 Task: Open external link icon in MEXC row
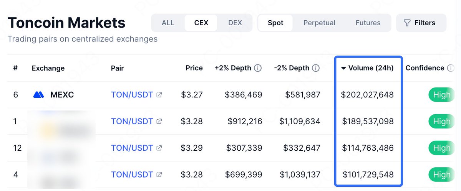pos(159,94)
